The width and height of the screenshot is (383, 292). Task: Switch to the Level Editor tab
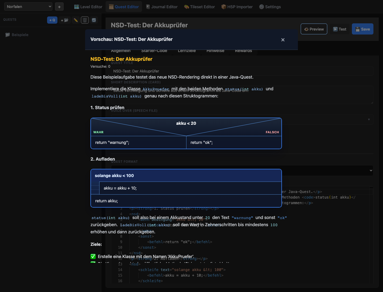(x=88, y=7)
